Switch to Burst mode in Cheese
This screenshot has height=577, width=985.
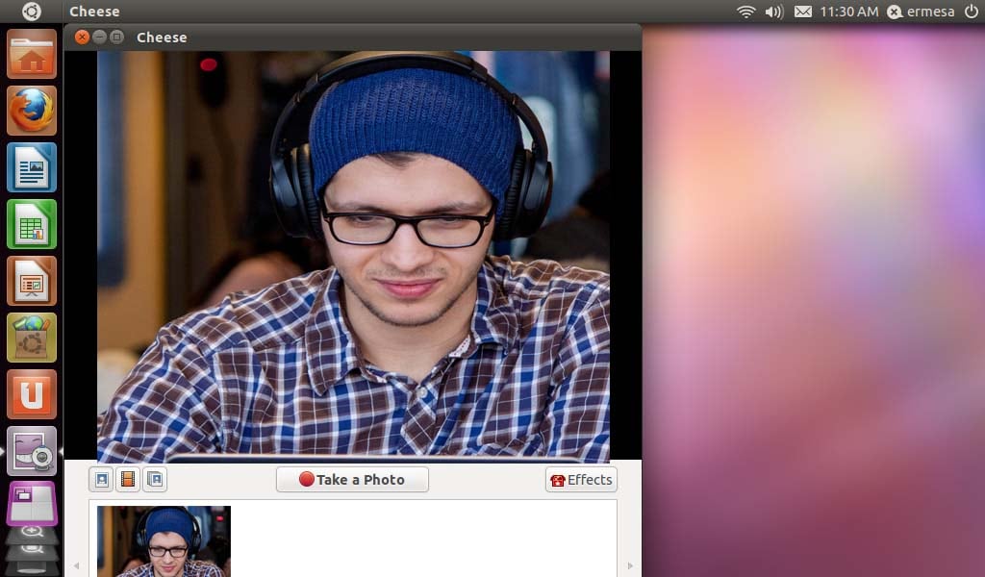coord(155,480)
